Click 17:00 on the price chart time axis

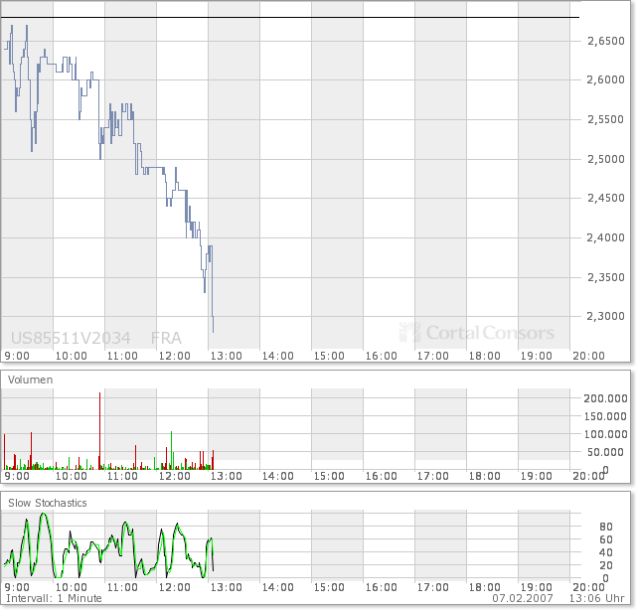coord(433,356)
